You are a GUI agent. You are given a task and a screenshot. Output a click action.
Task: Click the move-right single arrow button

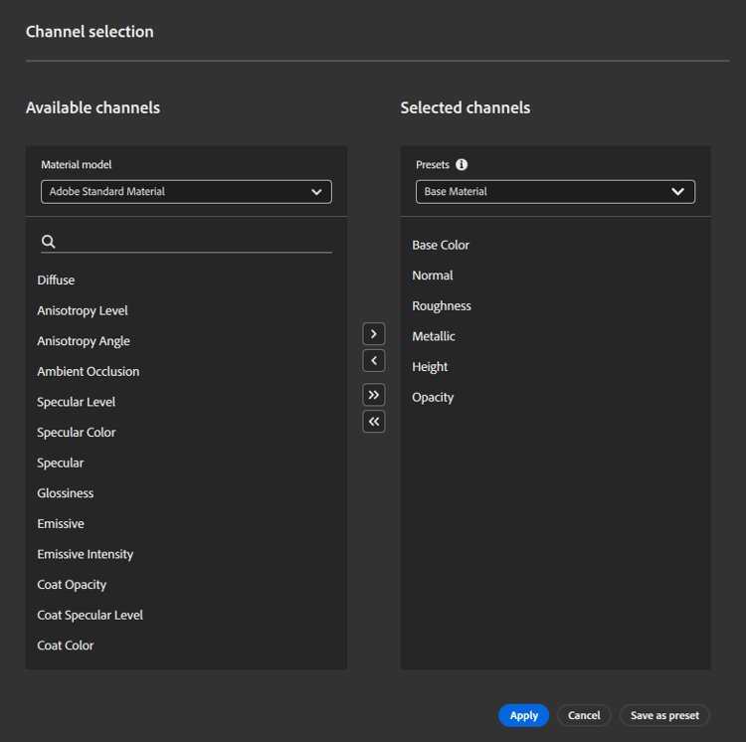pos(373,334)
